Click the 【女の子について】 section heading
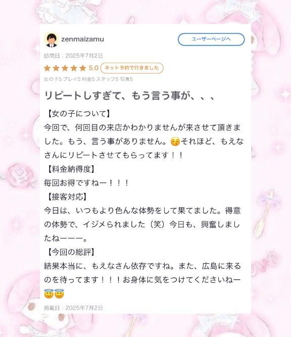Viewport: 291px width, 337px height. point(79,114)
